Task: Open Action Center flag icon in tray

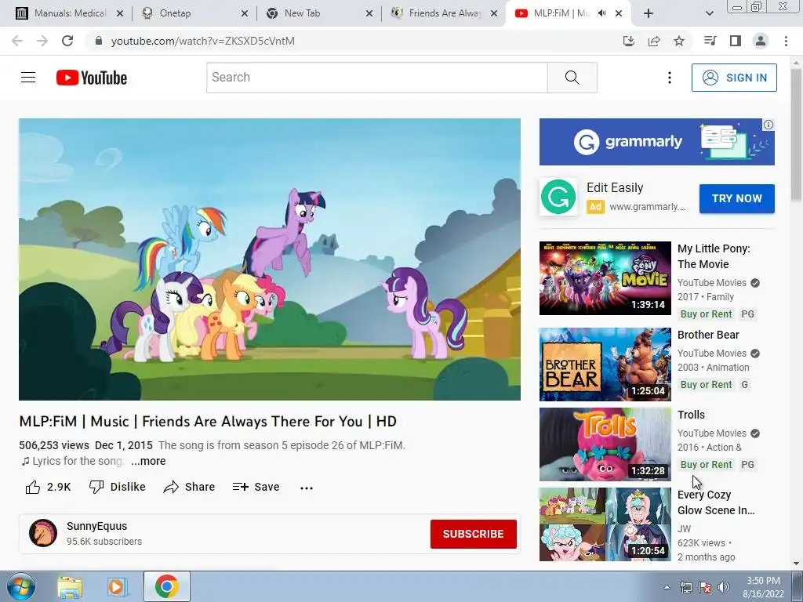Action: pos(705,587)
